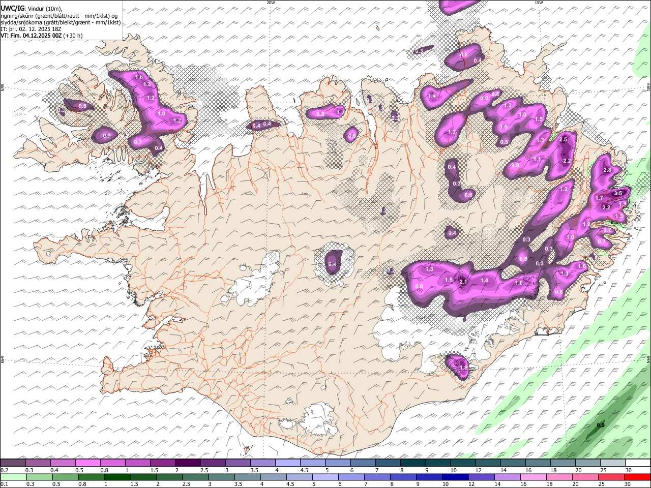Image resolution: width=651 pixels, height=488 pixels.
Task: Click the 0.9 label in the offshore green rain area
Action: [601, 425]
